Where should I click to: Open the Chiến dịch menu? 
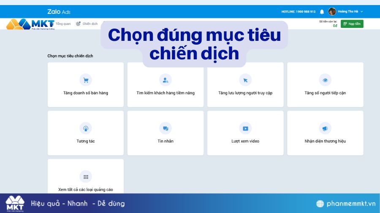(90, 24)
